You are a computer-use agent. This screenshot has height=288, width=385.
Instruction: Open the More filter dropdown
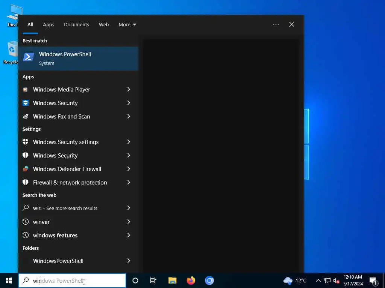coord(127,24)
